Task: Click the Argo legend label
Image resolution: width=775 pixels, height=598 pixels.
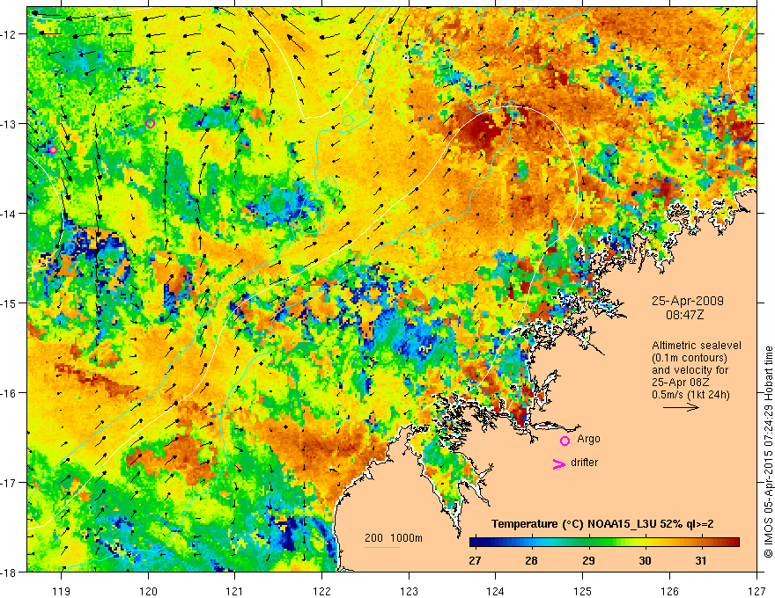Action: [x=588, y=439]
